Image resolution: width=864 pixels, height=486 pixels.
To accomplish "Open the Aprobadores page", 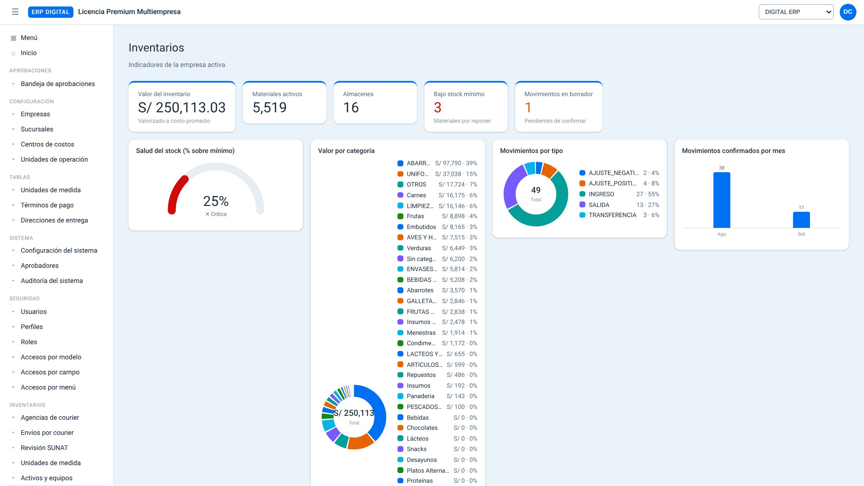I will pos(40,266).
